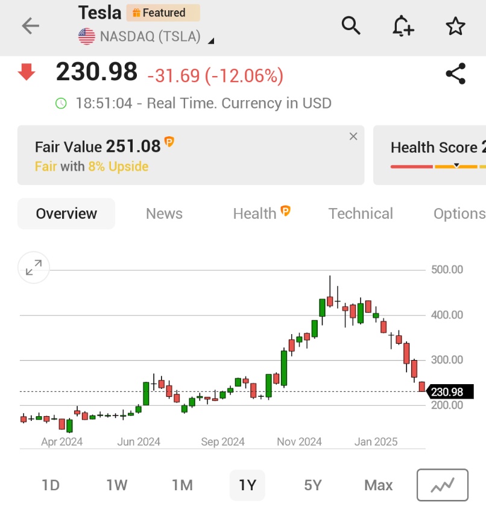Tap the red down arrow indicator
The width and height of the screenshot is (486, 515).
(x=27, y=72)
